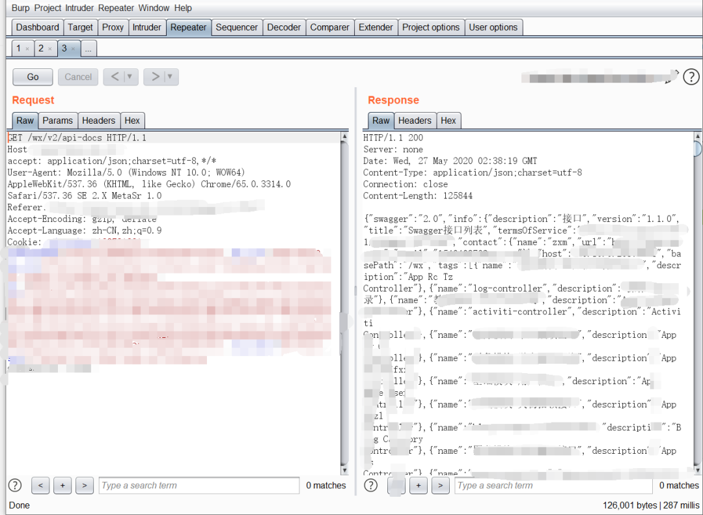
Task: Add a new Repeater tab with the ... button
Action: click(x=89, y=48)
